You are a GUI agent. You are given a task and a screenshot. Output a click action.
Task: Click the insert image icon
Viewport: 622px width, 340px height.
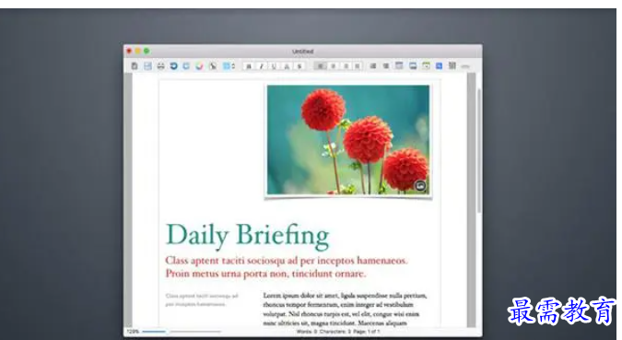point(413,65)
